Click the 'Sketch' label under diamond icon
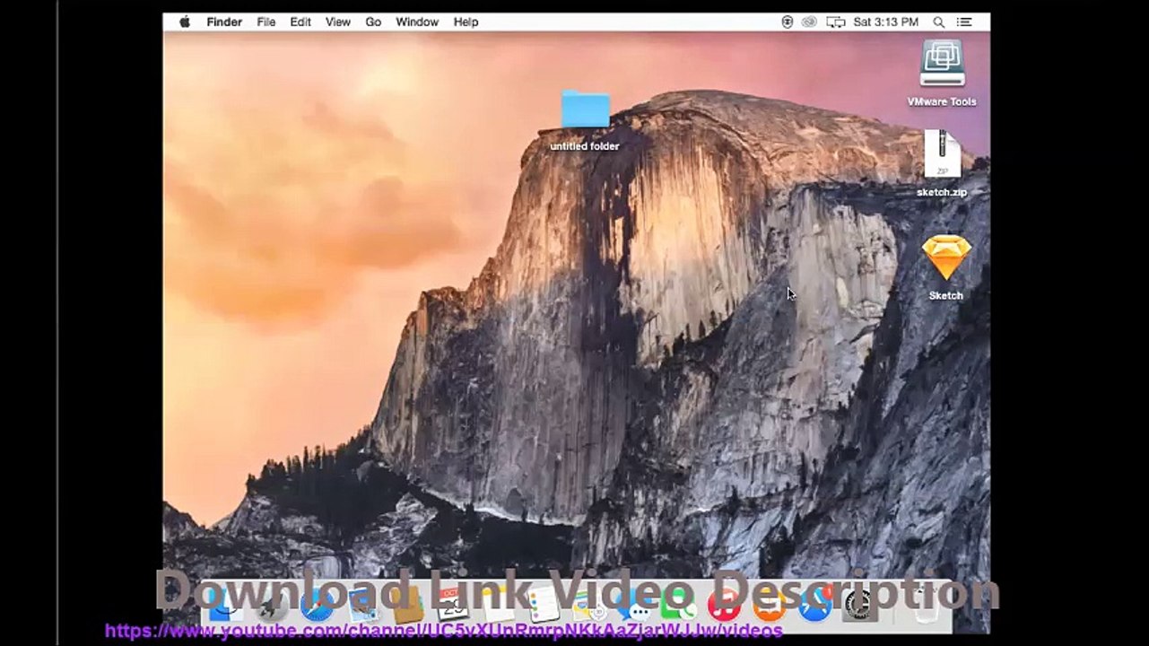The image size is (1149, 646). click(946, 295)
